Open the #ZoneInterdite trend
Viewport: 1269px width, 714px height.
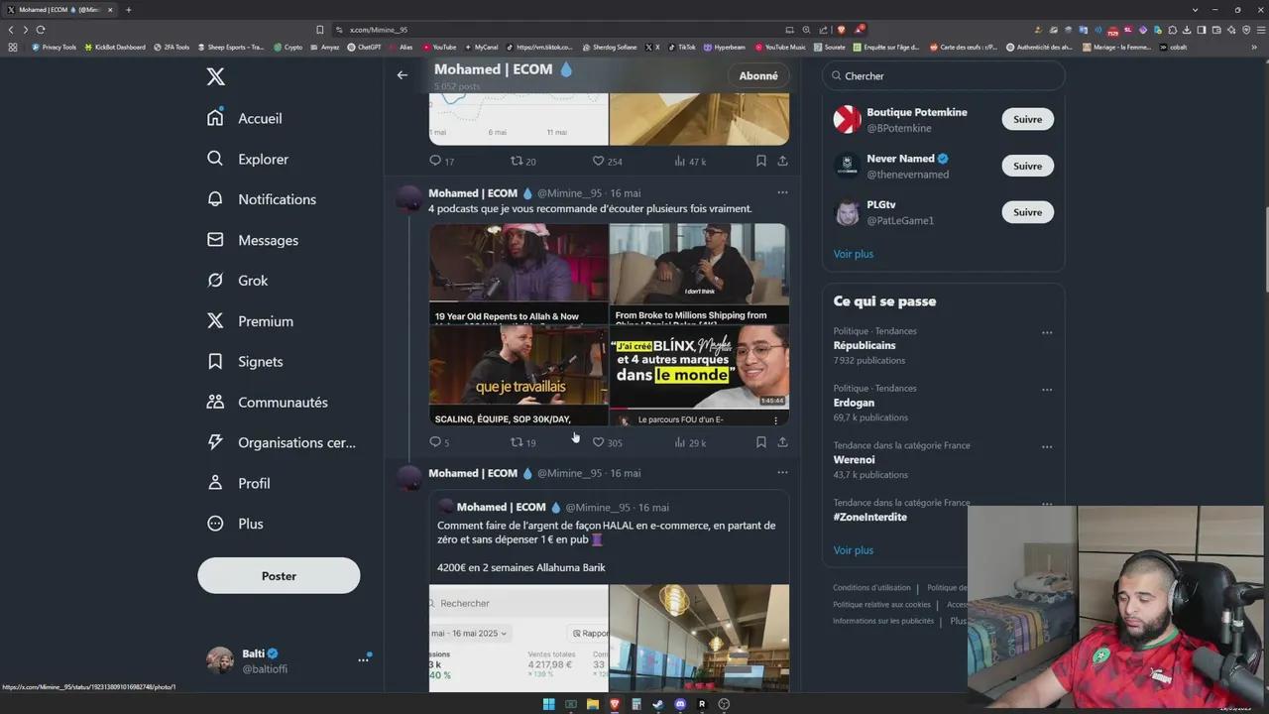click(x=869, y=517)
